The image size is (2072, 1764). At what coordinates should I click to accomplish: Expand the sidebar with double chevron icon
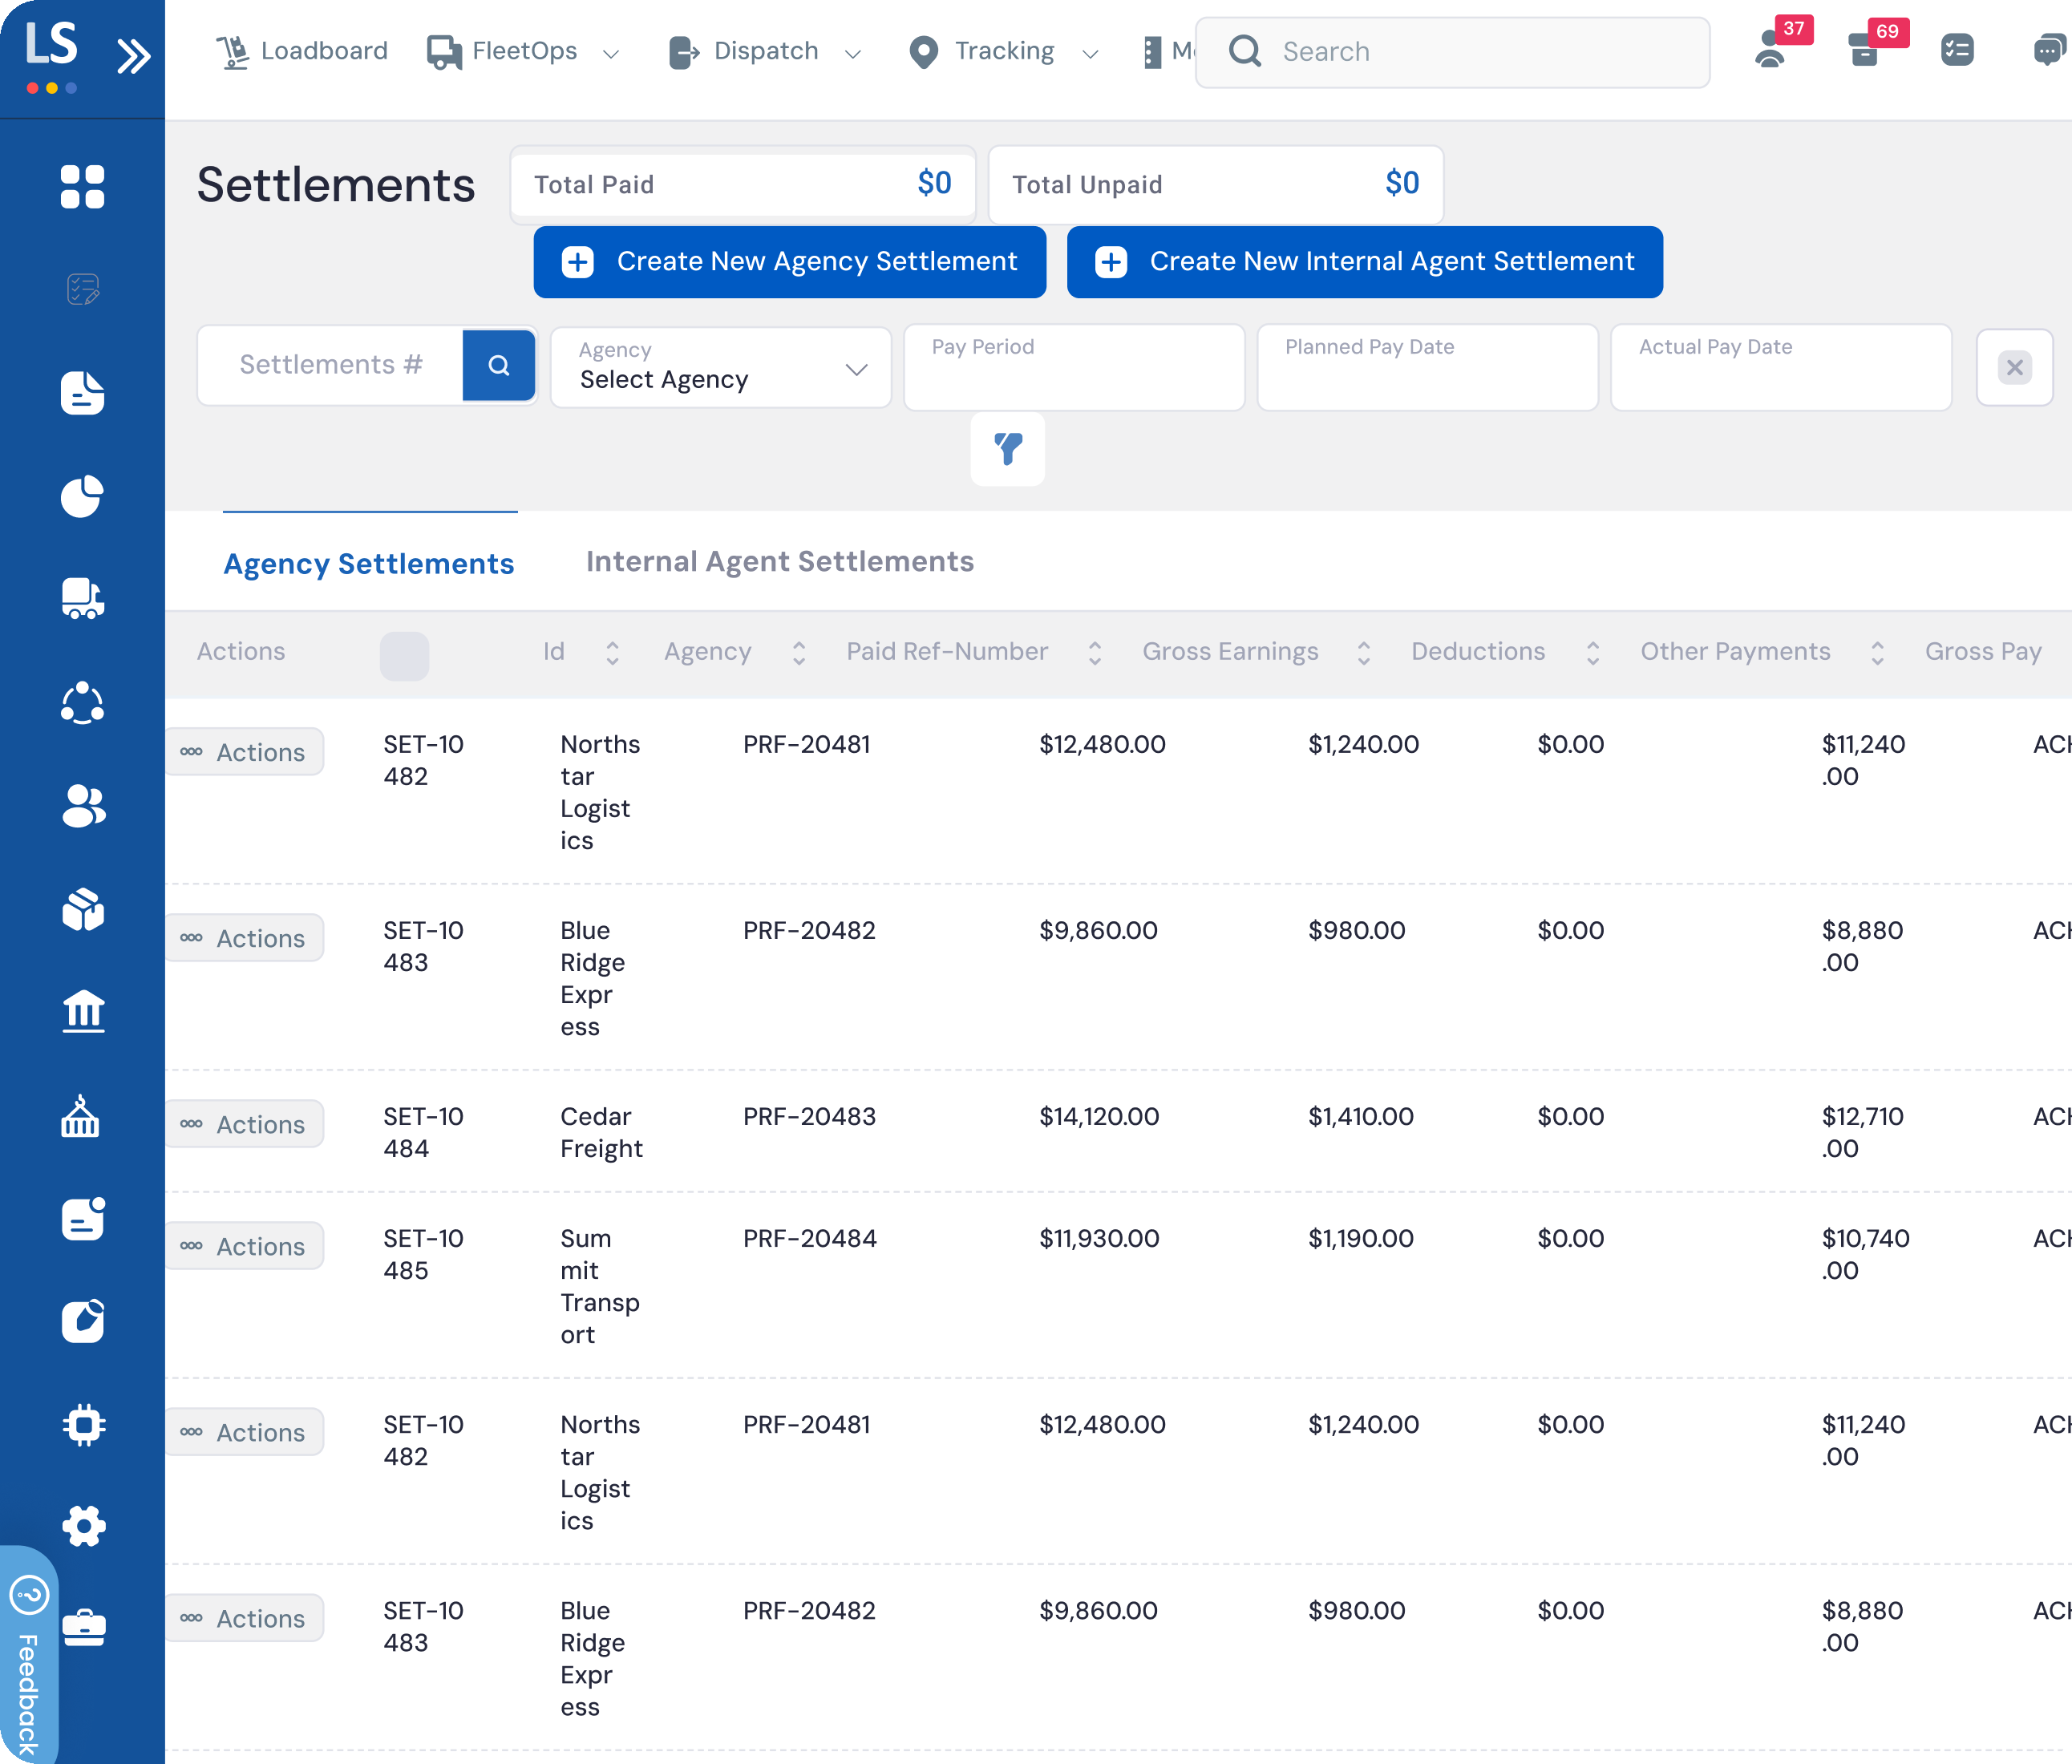coord(133,56)
